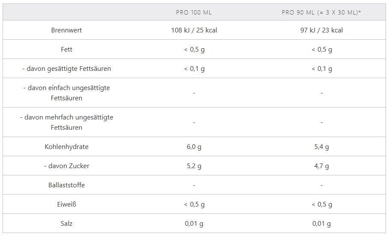Image resolution: width=389 pixels, height=236 pixels.
Task: Click the PRO 100 ML column header
Action: point(194,12)
